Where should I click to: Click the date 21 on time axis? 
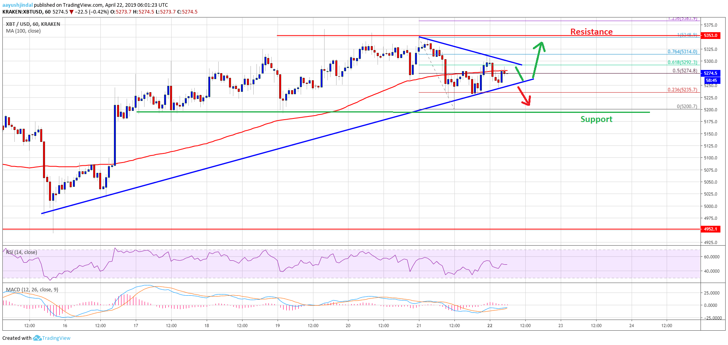point(419,326)
